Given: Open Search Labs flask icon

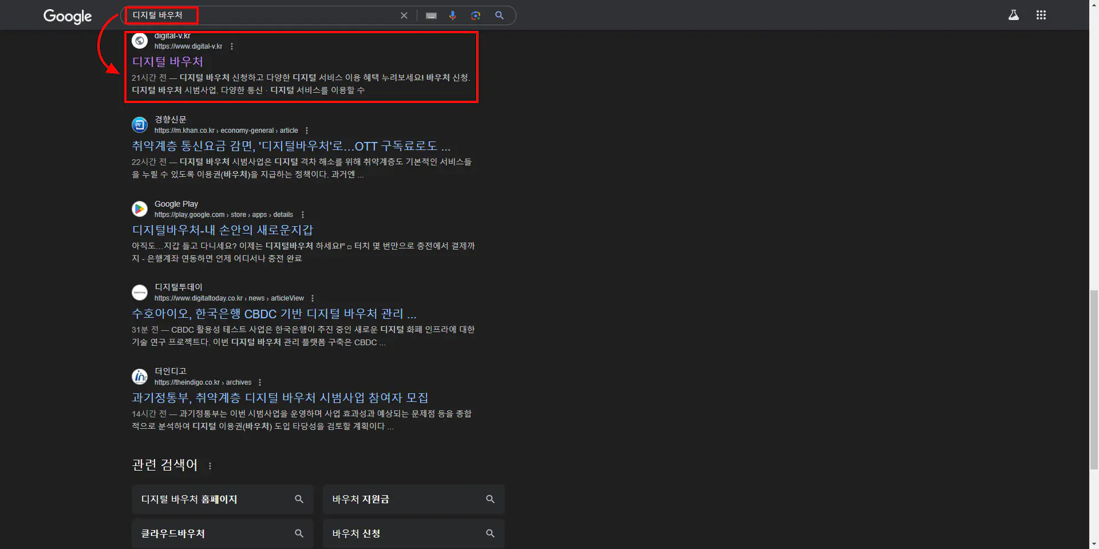Looking at the screenshot, I should pos(1014,15).
